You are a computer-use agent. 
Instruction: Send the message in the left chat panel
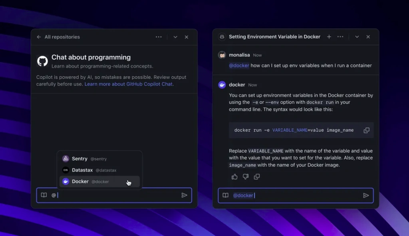tap(184, 195)
